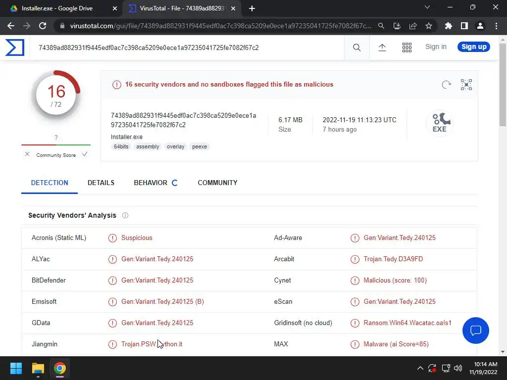This screenshot has width=507, height=380.
Task: Click the upload file icon
Action: (382, 47)
